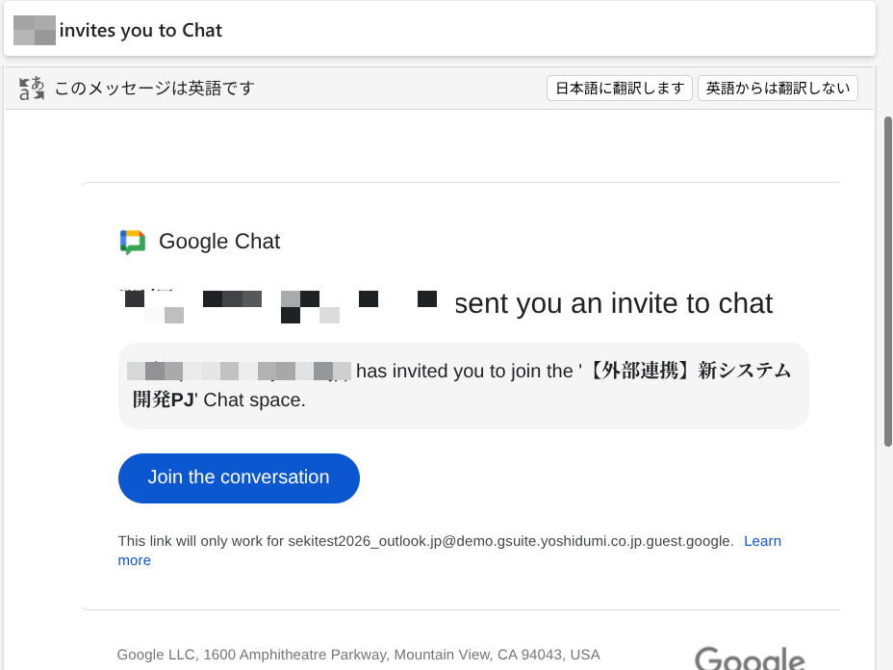Click the sekitest2026 guest email address text
893x670 pixels.
click(510, 541)
